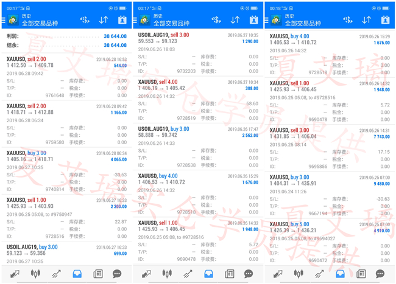Open News icon in the 00:18 panel
The height and width of the screenshot is (284, 396).
click(x=361, y=274)
